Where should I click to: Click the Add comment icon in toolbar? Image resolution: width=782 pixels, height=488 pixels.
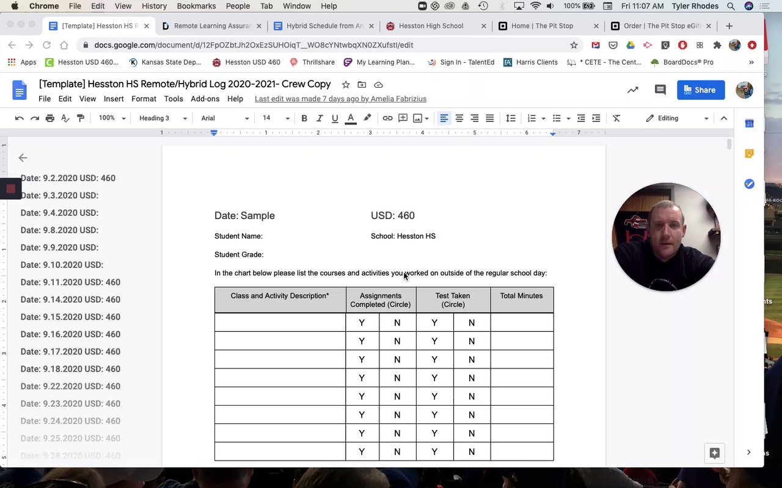(403, 118)
